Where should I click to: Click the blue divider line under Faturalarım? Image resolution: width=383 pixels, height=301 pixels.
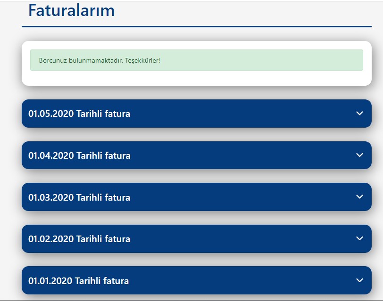coord(197,26)
